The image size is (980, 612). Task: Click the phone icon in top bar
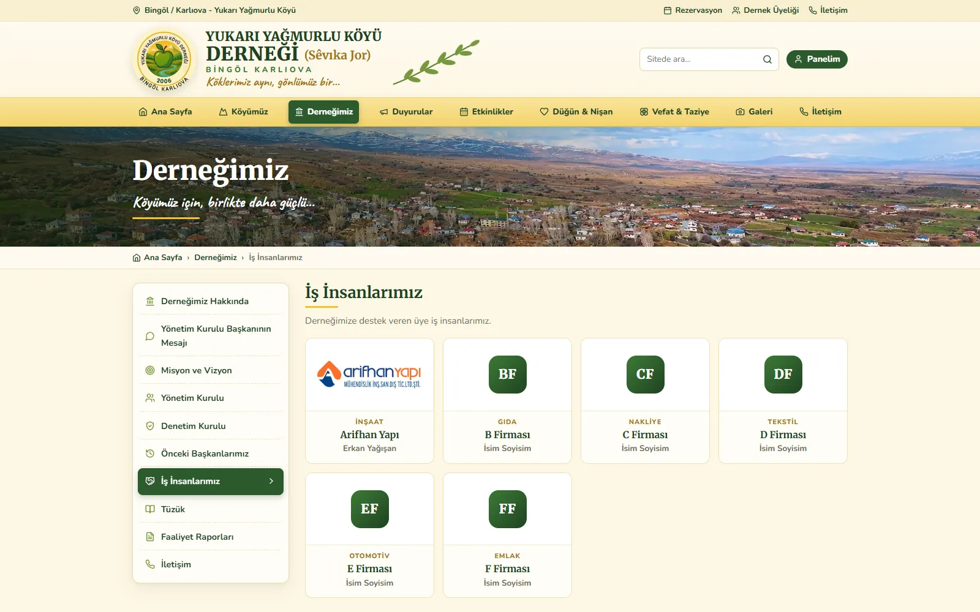(x=813, y=10)
